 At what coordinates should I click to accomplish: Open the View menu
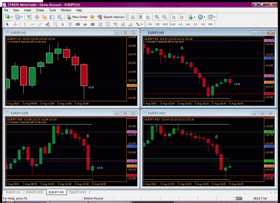16,10
